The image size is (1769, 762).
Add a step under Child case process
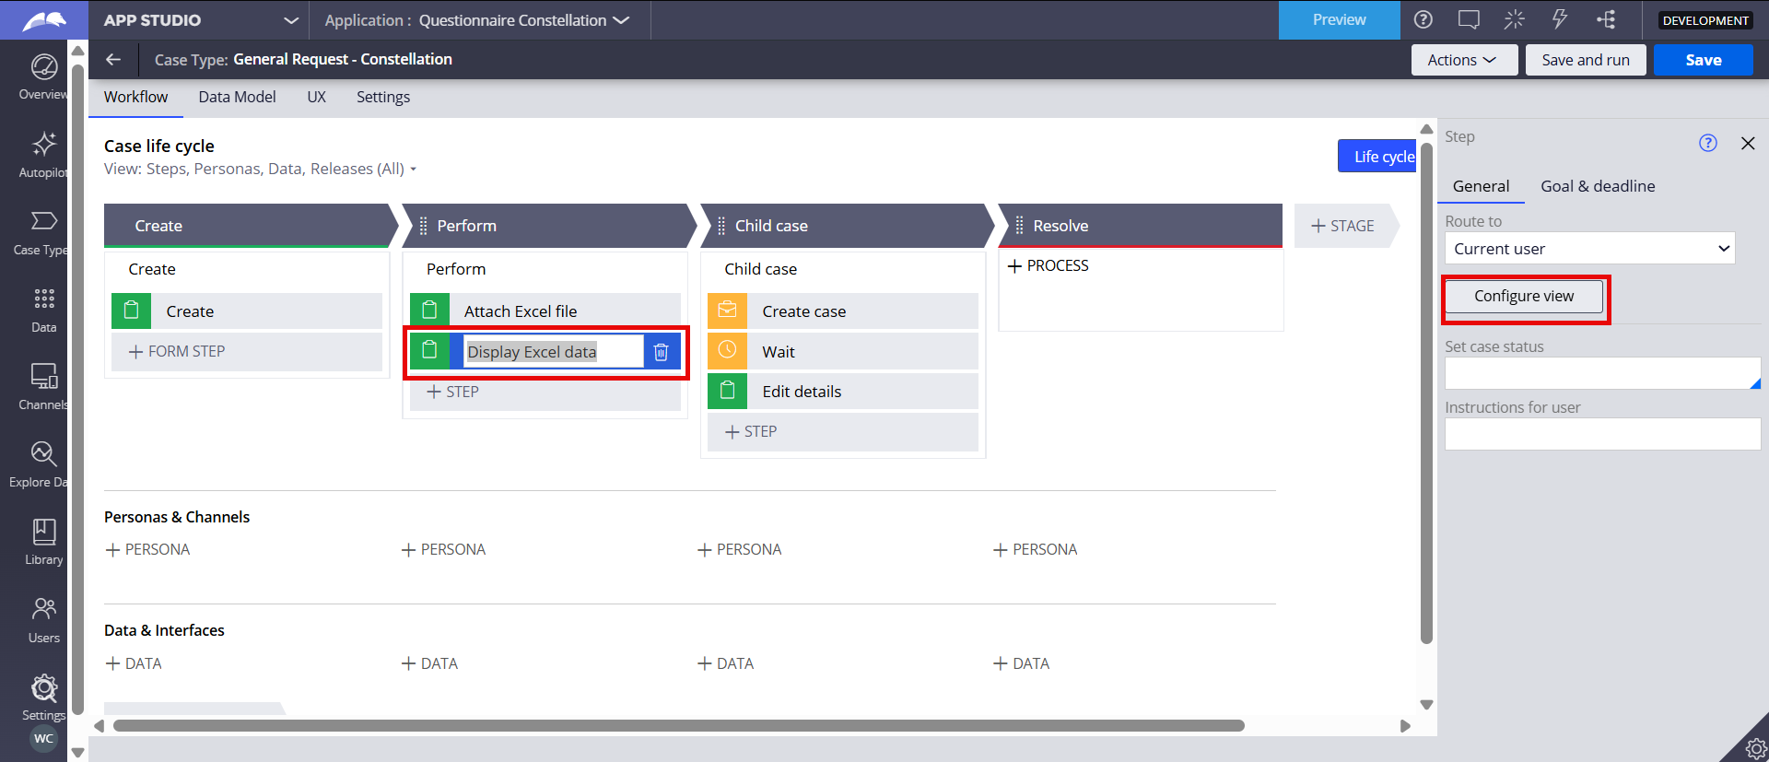(x=842, y=431)
